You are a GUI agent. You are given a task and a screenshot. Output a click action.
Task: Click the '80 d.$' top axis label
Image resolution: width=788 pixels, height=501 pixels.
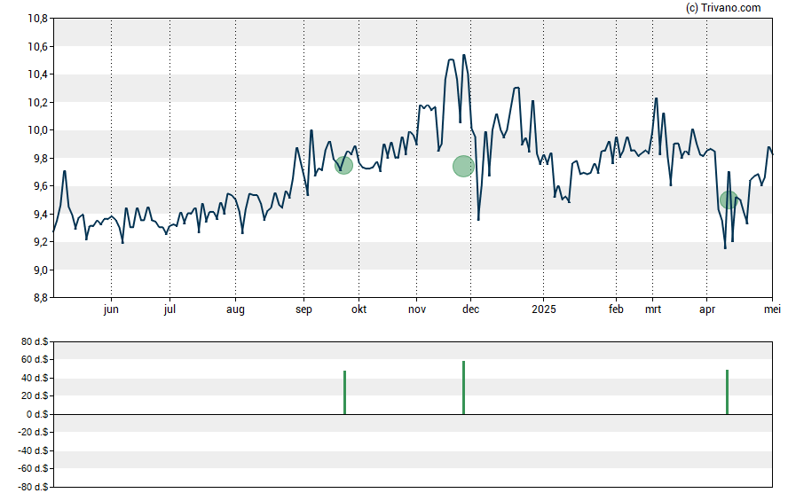coord(35,342)
